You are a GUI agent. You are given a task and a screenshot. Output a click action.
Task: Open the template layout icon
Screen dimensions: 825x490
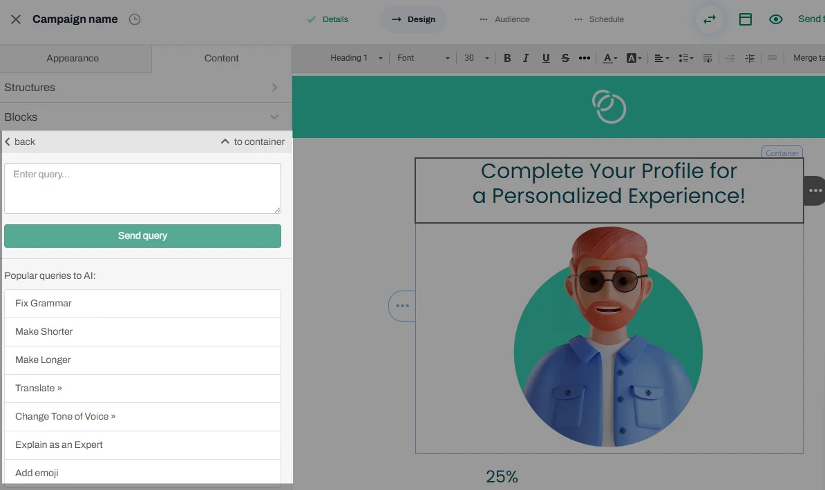pyautogui.click(x=745, y=19)
